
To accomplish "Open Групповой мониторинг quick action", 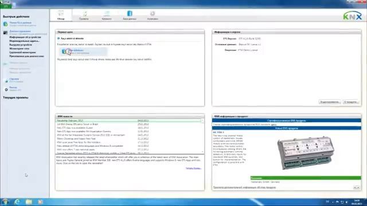I will point(23,52).
